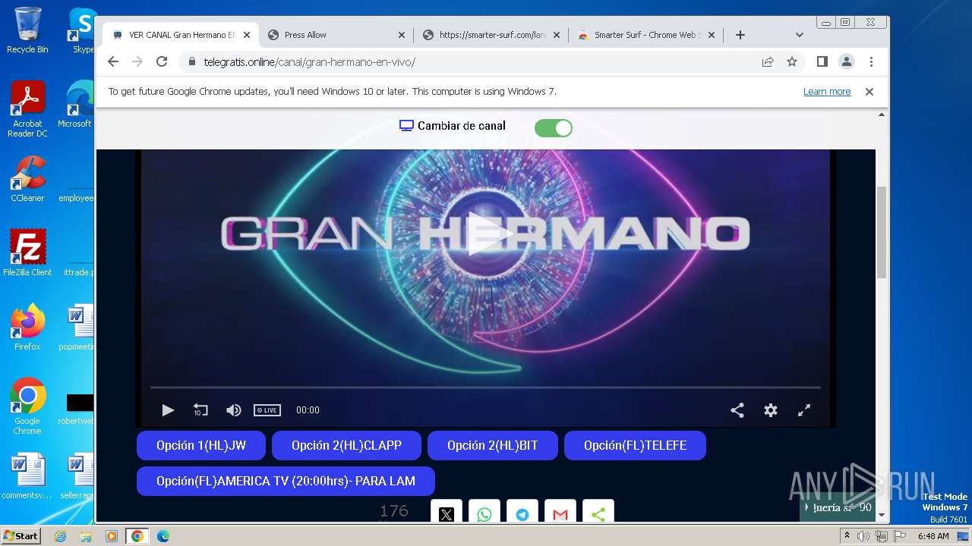
Task: Switch to the smarter-surf.com tab
Action: pos(492,35)
